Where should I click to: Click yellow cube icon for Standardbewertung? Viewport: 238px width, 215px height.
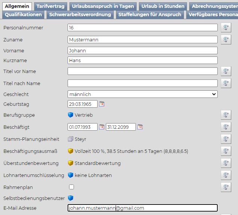pyautogui.click(x=71, y=163)
